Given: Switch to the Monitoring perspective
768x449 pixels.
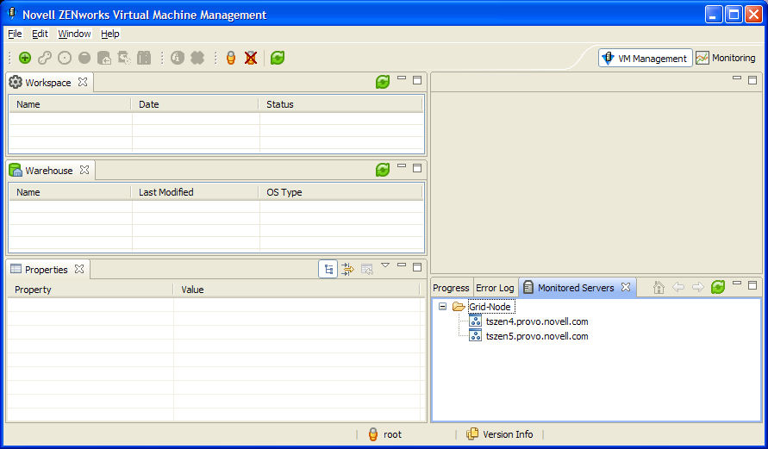Looking at the screenshot, I should (727, 58).
